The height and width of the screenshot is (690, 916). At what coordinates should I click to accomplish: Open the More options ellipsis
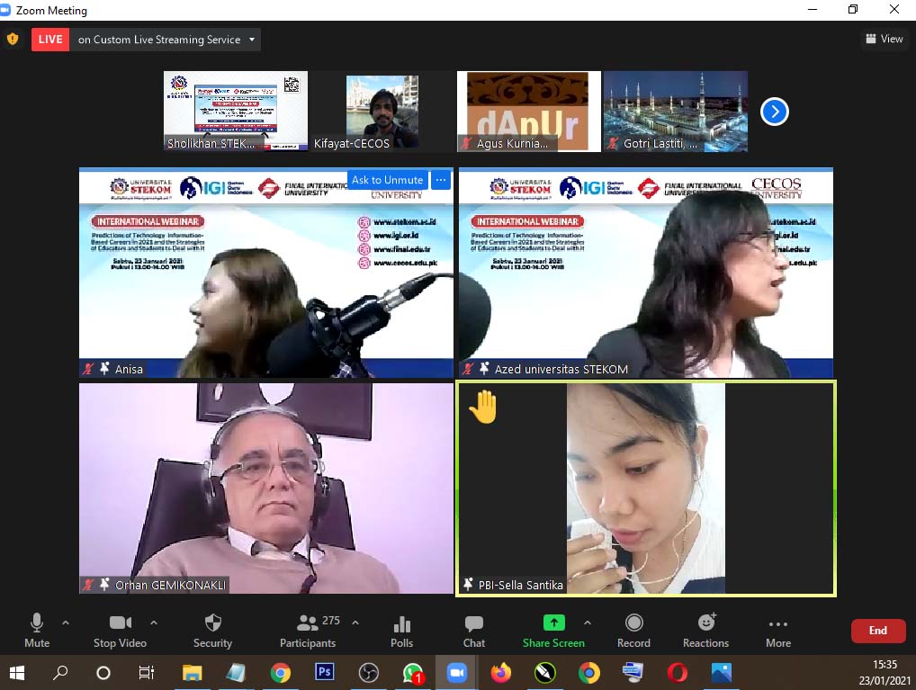pos(778,630)
